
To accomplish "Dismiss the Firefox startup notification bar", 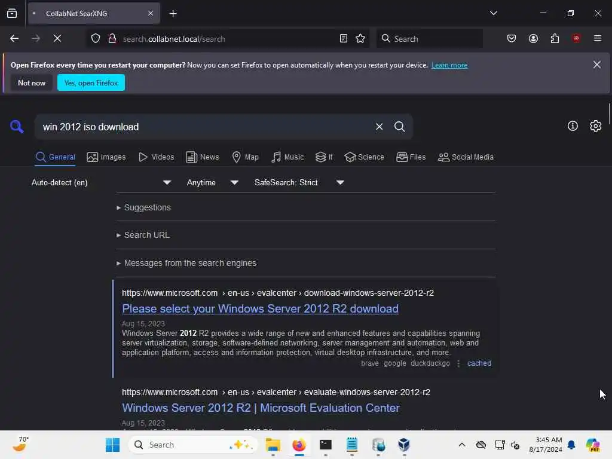I will (597, 65).
